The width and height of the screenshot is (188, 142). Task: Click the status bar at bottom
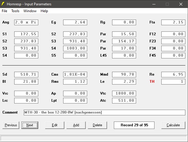[94, 138]
